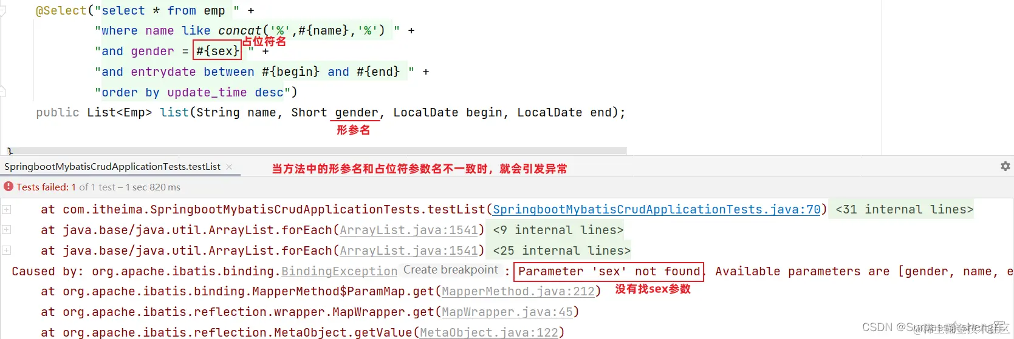Image resolution: width=1014 pixels, height=339 pixels.
Task: Toggle the fold icon beside first forEach line
Action: coord(6,230)
